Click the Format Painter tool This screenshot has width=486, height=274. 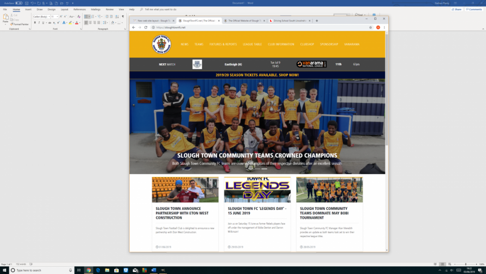pyautogui.click(x=19, y=24)
